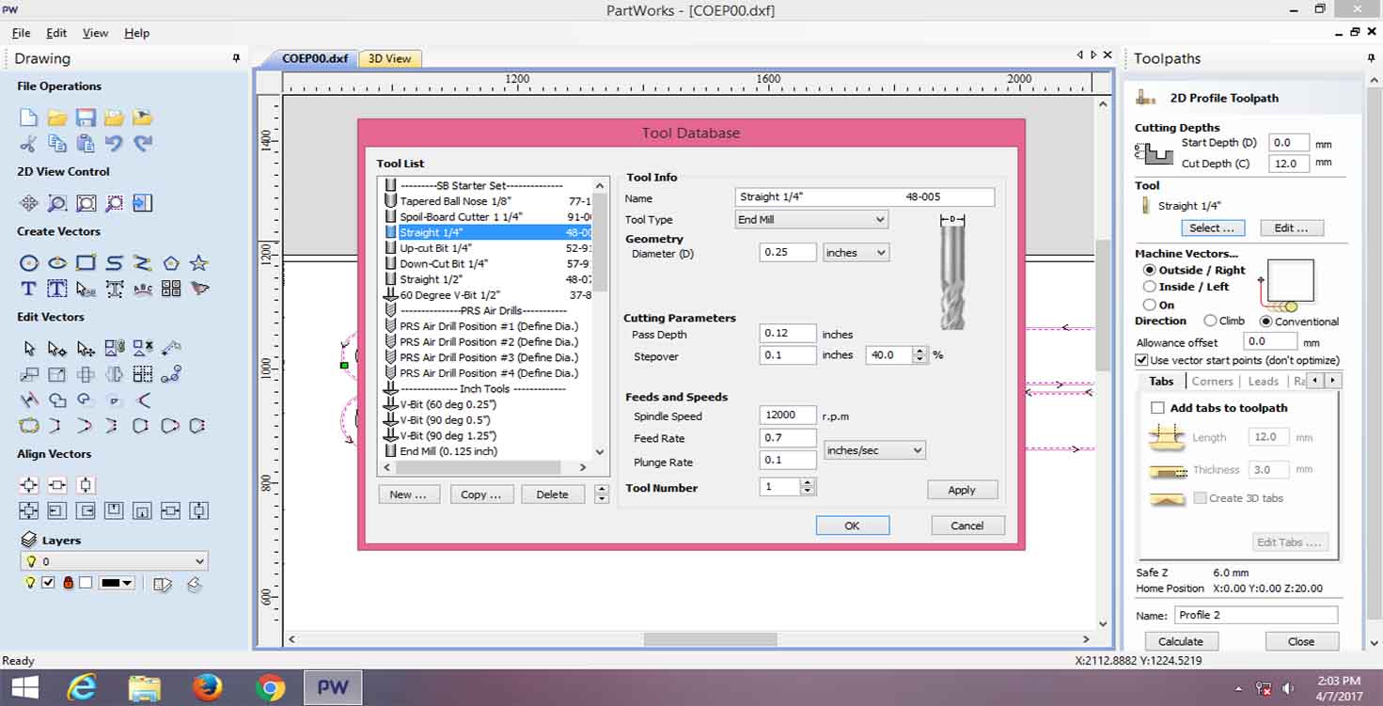The width and height of the screenshot is (1383, 706).
Task: Open the Help menu
Action: [137, 33]
